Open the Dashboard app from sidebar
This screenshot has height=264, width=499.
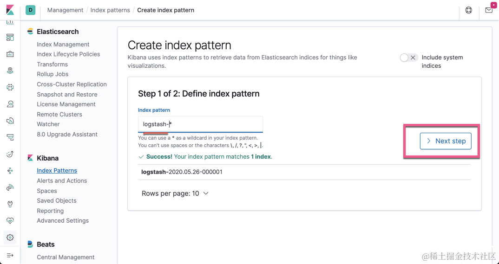[10, 38]
